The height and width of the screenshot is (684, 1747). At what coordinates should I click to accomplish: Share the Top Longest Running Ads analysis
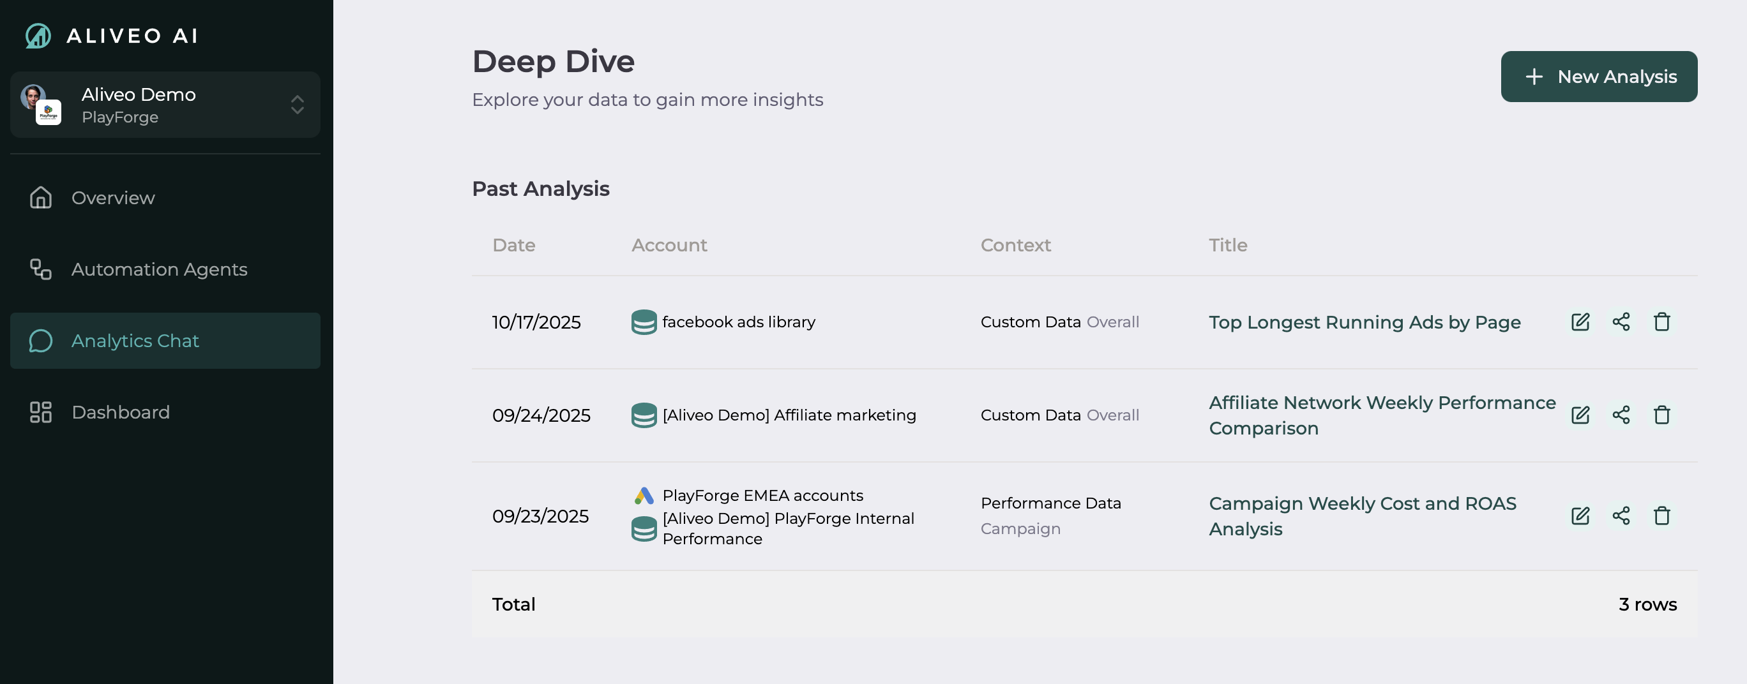pyautogui.click(x=1620, y=322)
